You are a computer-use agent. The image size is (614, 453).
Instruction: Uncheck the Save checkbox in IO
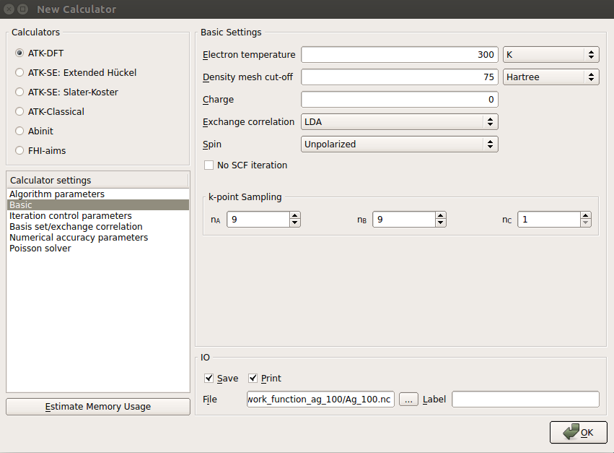[x=209, y=378]
